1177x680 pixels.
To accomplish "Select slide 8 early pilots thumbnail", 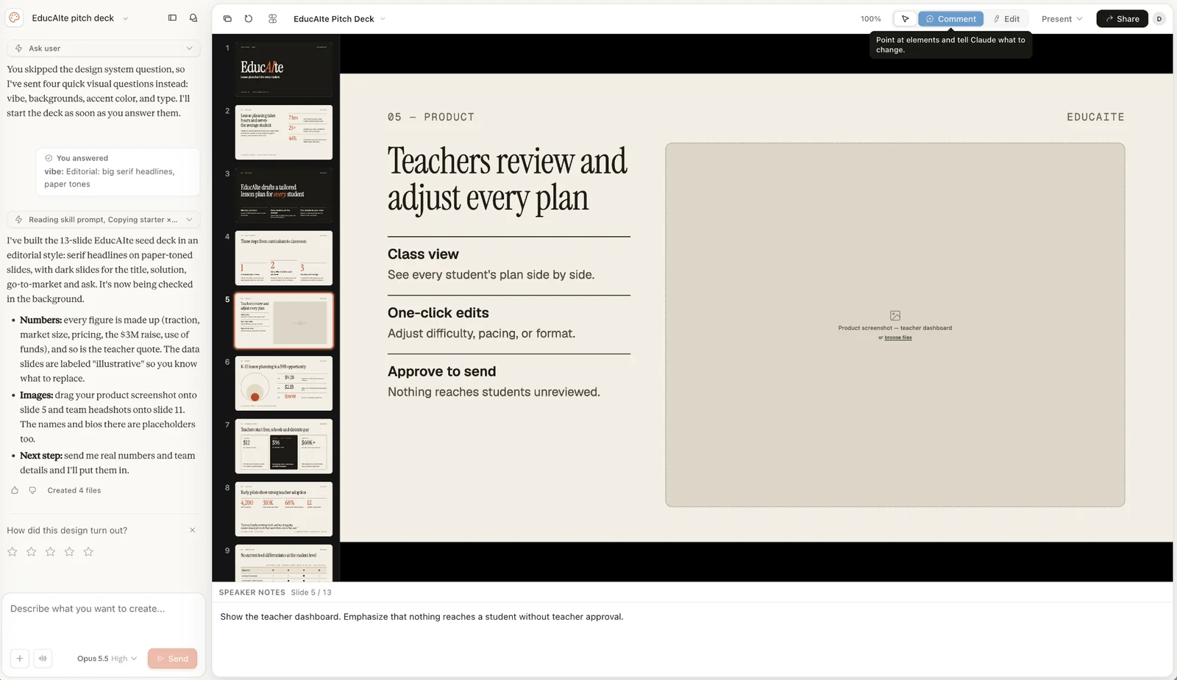I will [x=284, y=509].
